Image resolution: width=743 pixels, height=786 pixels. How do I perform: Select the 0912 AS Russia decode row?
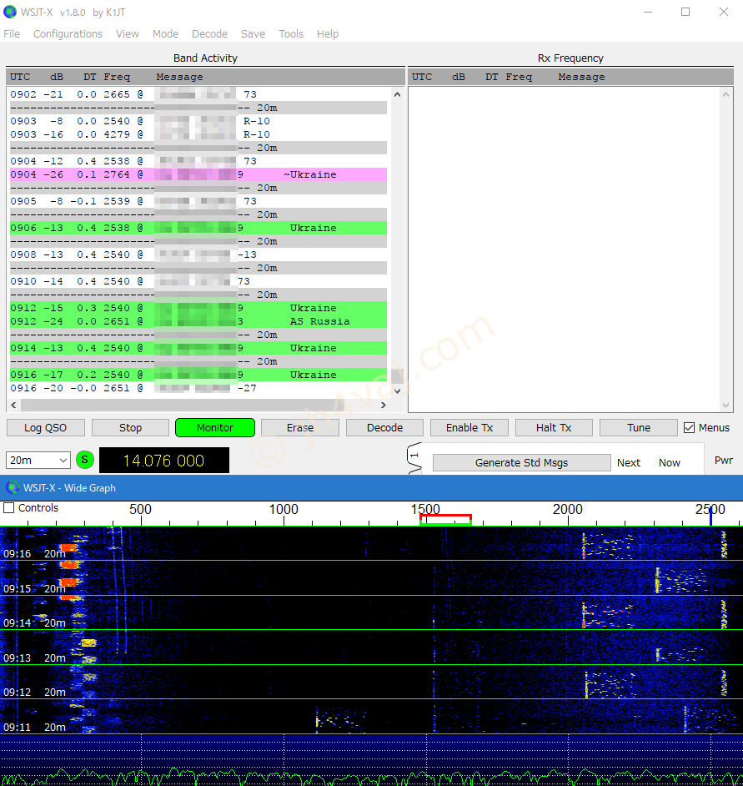coord(198,321)
